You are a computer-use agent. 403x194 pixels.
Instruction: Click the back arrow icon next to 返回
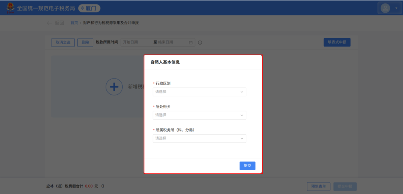49,23
